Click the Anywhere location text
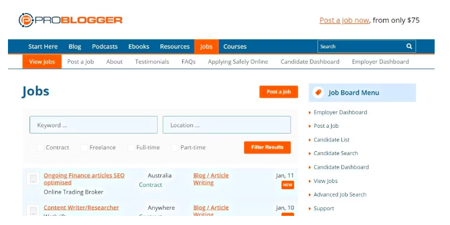This screenshot has height=225, width=450. click(162, 208)
